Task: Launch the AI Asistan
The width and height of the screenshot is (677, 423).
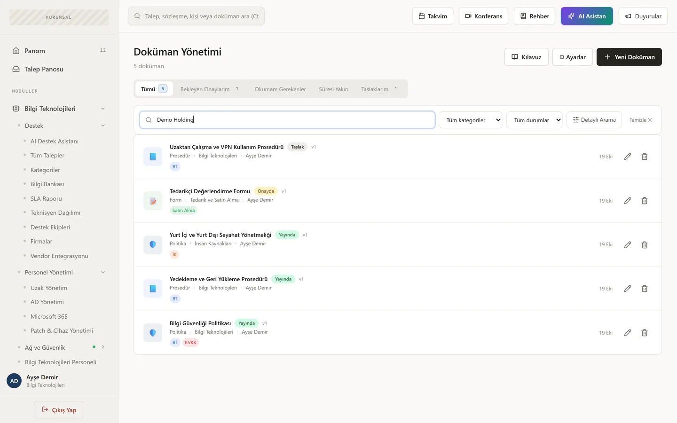Action: tap(587, 16)
